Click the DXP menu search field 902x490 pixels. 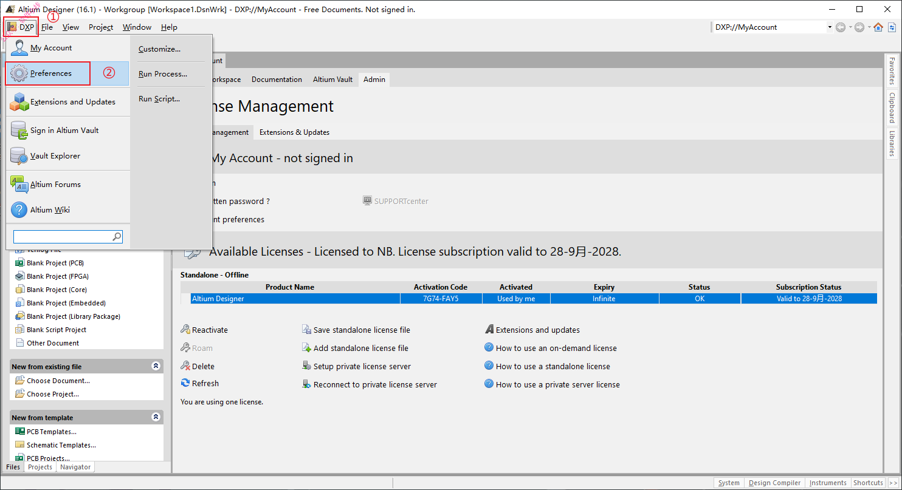coord(67,237)
